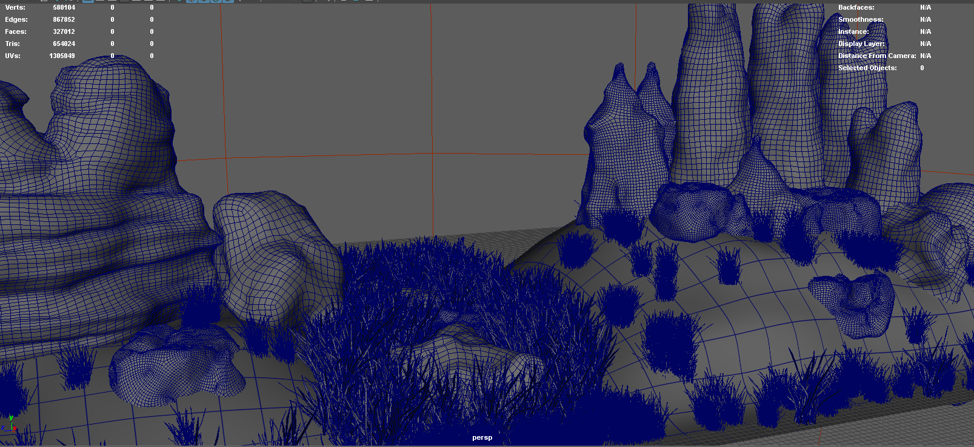Click the Verts count in heads-up display
This screenshot has width=974, height=447.
pyautogui.click(x=64, y=7)
